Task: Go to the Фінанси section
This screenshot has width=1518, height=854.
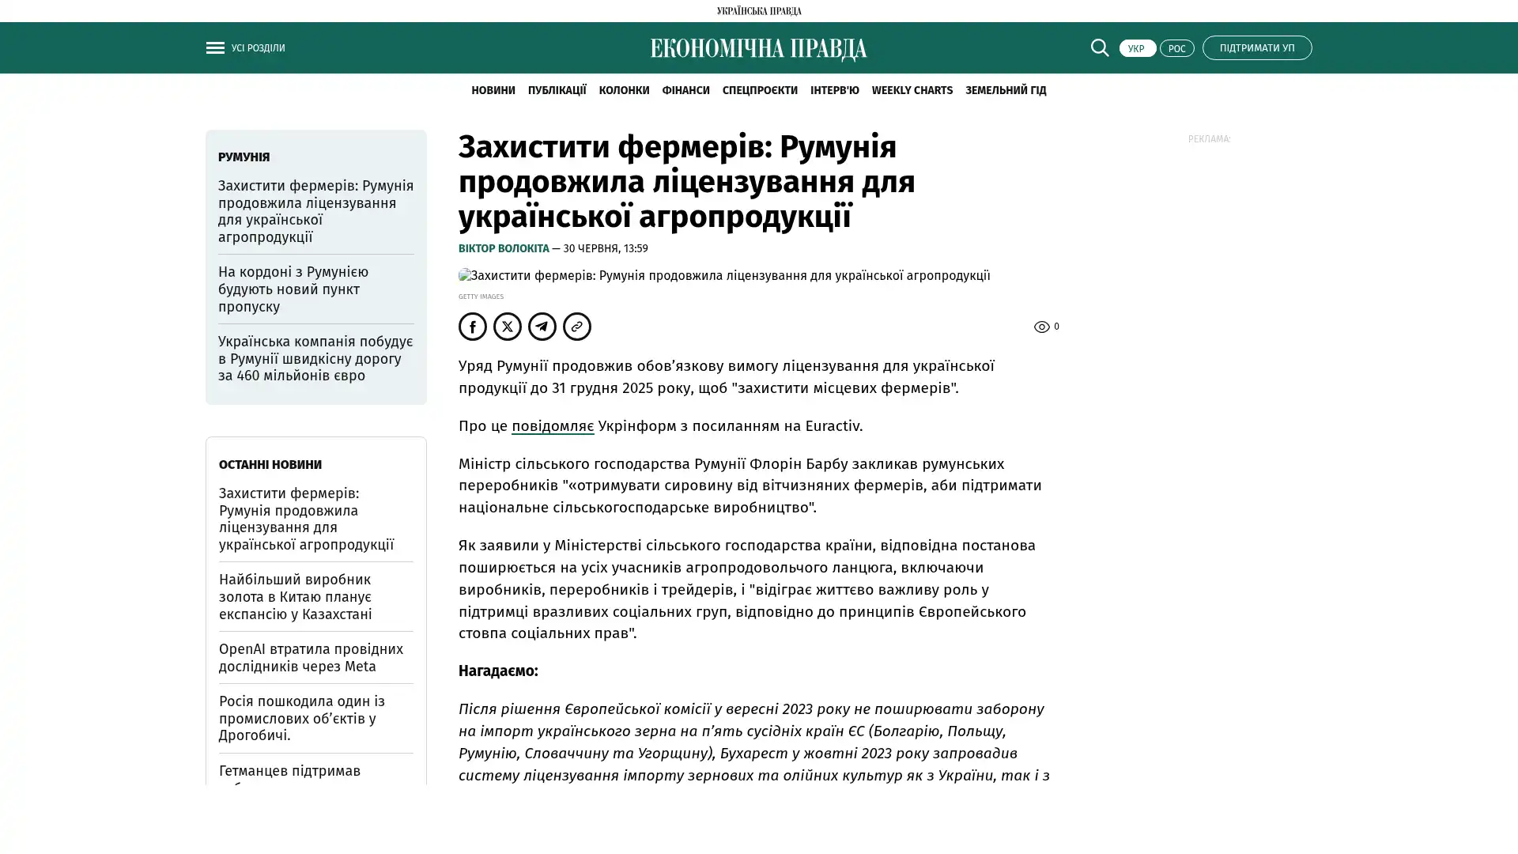Action: [685, 90]
